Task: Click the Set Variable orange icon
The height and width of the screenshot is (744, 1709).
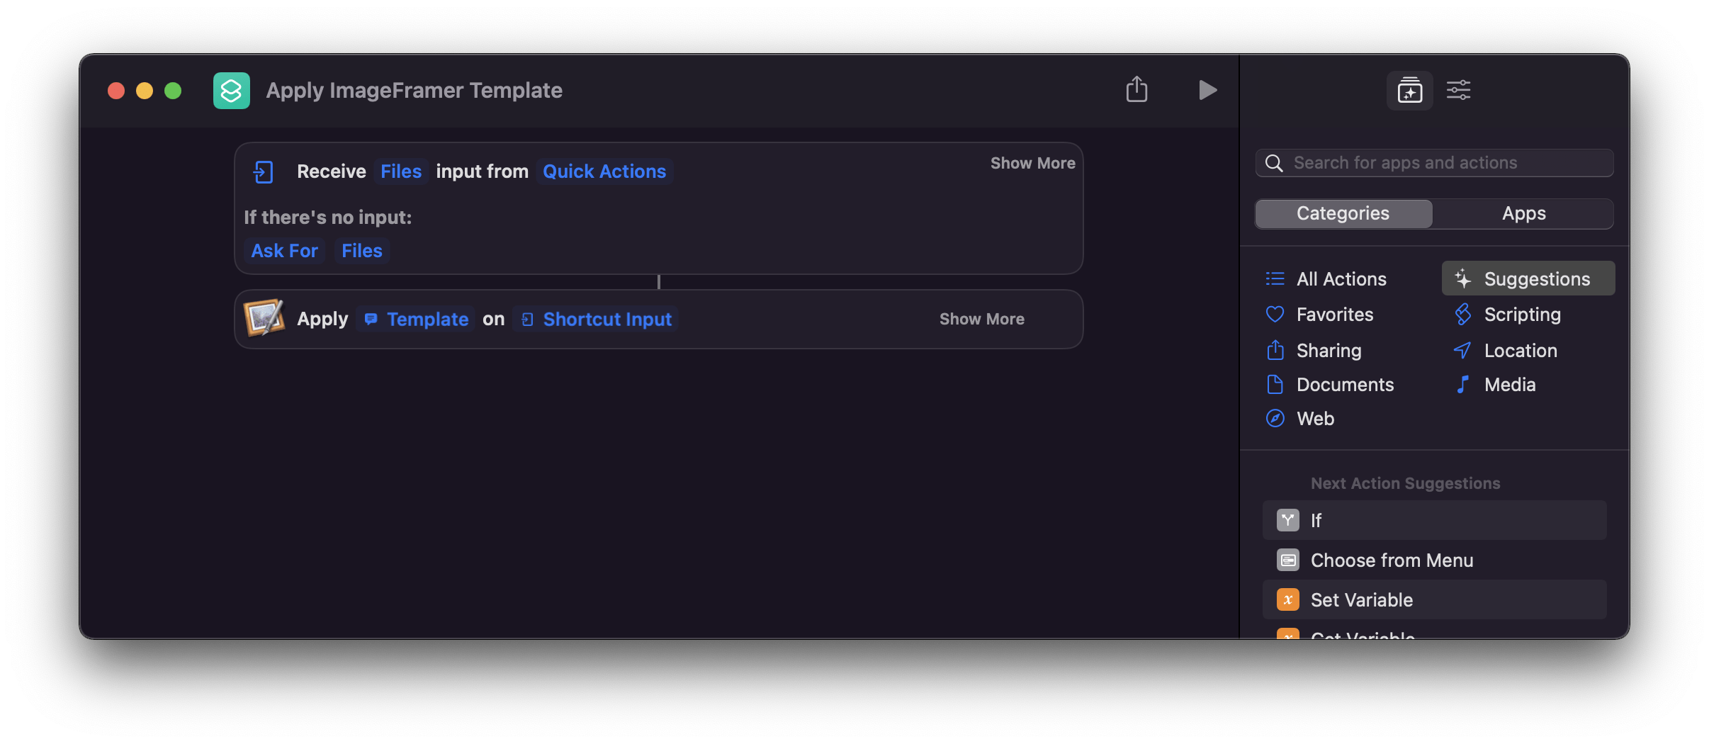Action: 1287,599
